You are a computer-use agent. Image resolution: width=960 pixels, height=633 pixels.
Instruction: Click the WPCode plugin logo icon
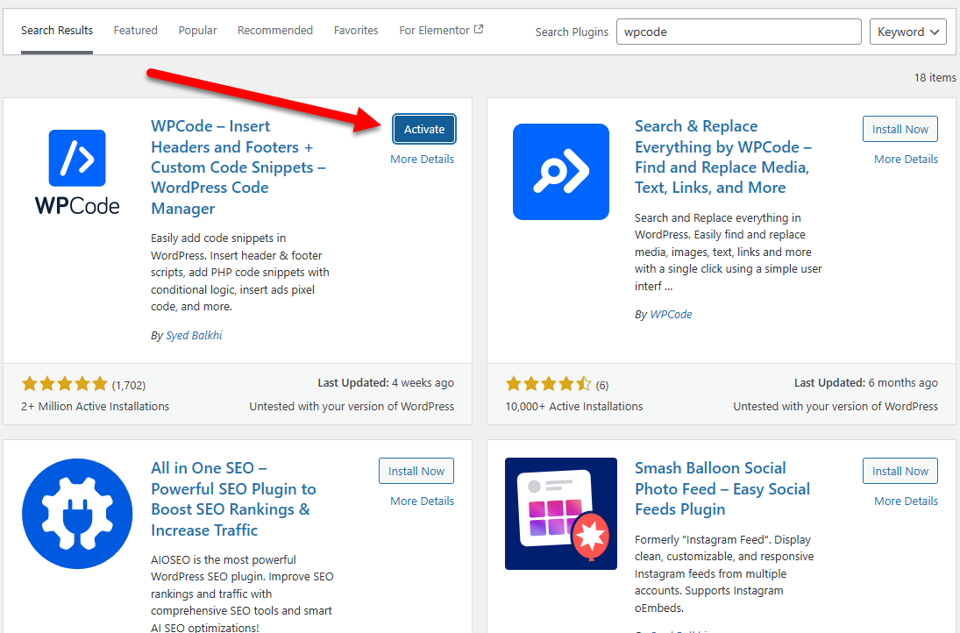pyautogui.click(x=77, y=172)
